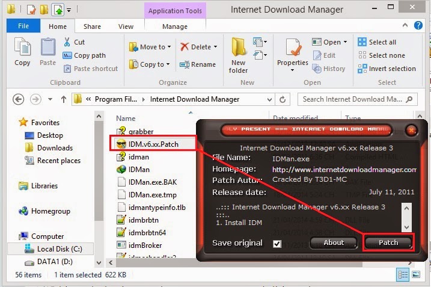431x287 pixels.
Task: Switch to the Share tab
Action: tap(92, 26)
